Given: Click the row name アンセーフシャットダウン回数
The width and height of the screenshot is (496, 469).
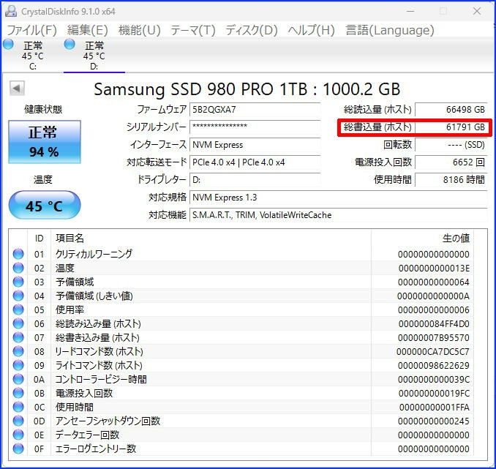Looking at the screenshot, I should pyautogui.click(x=108, y=421).
